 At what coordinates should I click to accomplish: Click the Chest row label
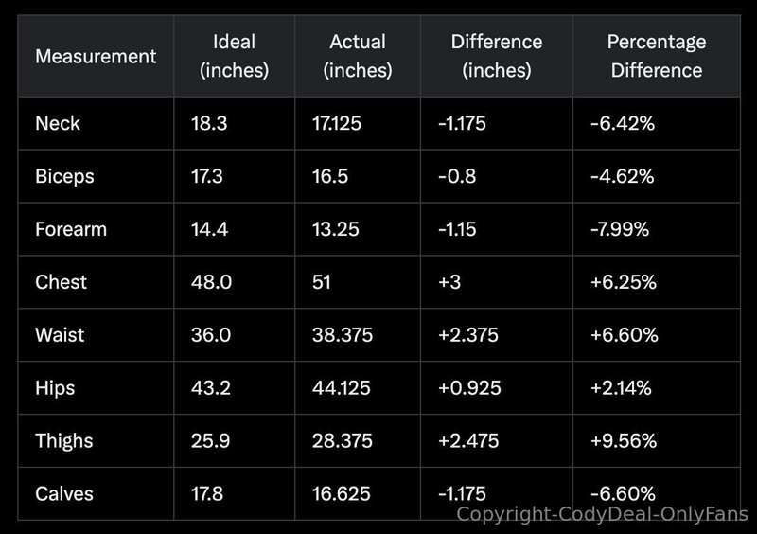click(61, 282)
